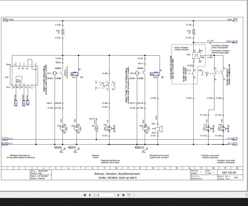The image size is (248, 206).
Task: Click the 'Zeitrelais Motoröldruck' caption
Action: tap(20, 155)
